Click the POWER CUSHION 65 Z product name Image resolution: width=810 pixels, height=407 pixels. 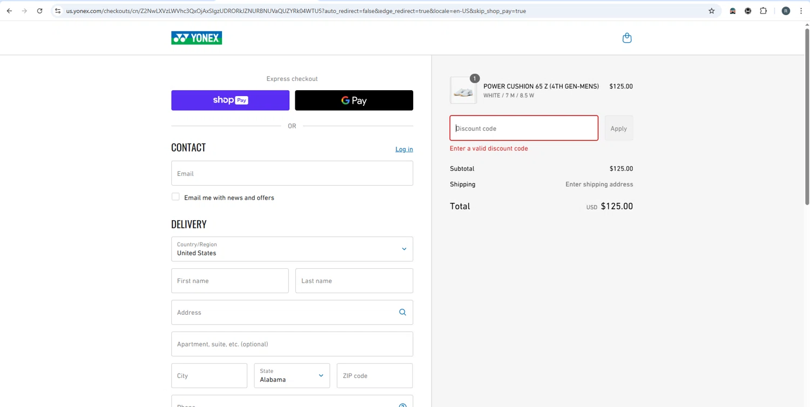coord(541,86)
